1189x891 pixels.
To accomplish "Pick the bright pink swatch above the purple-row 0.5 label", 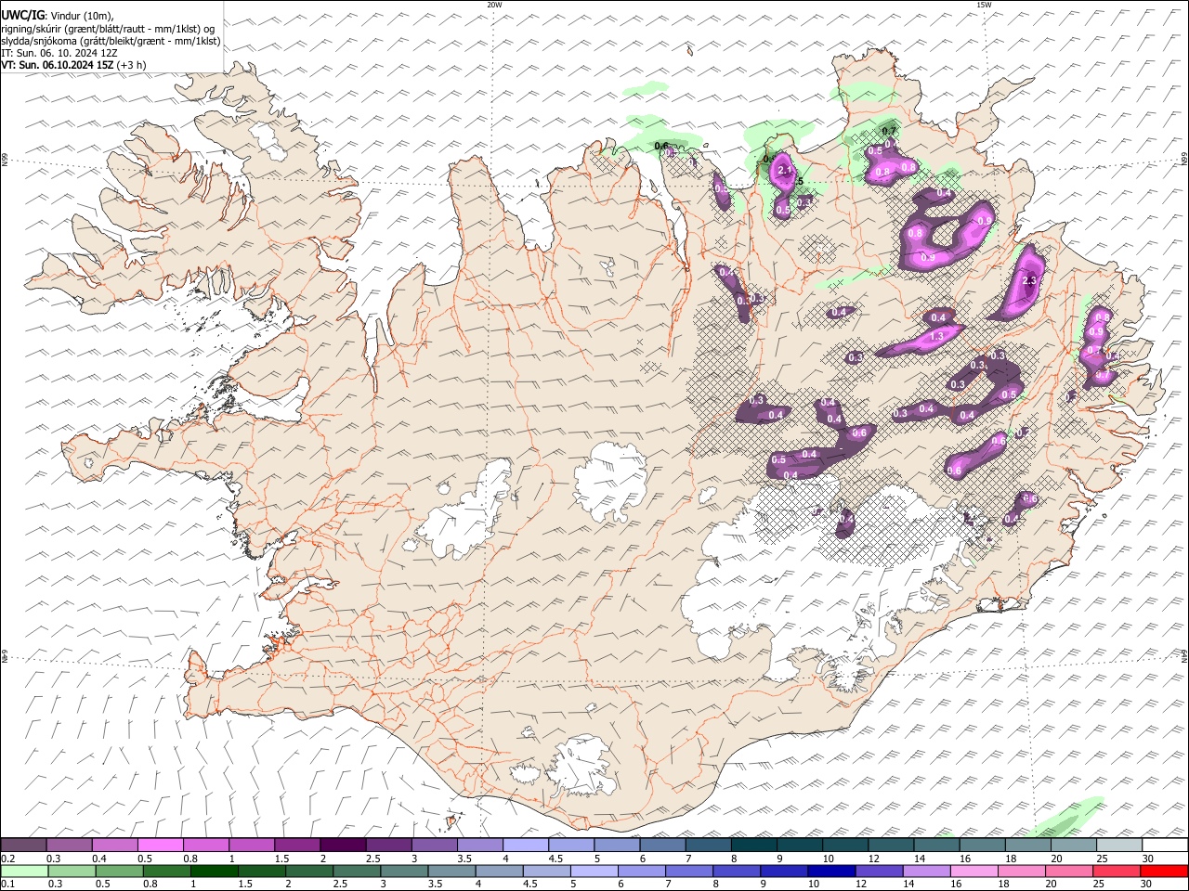I will click(160, 846).
